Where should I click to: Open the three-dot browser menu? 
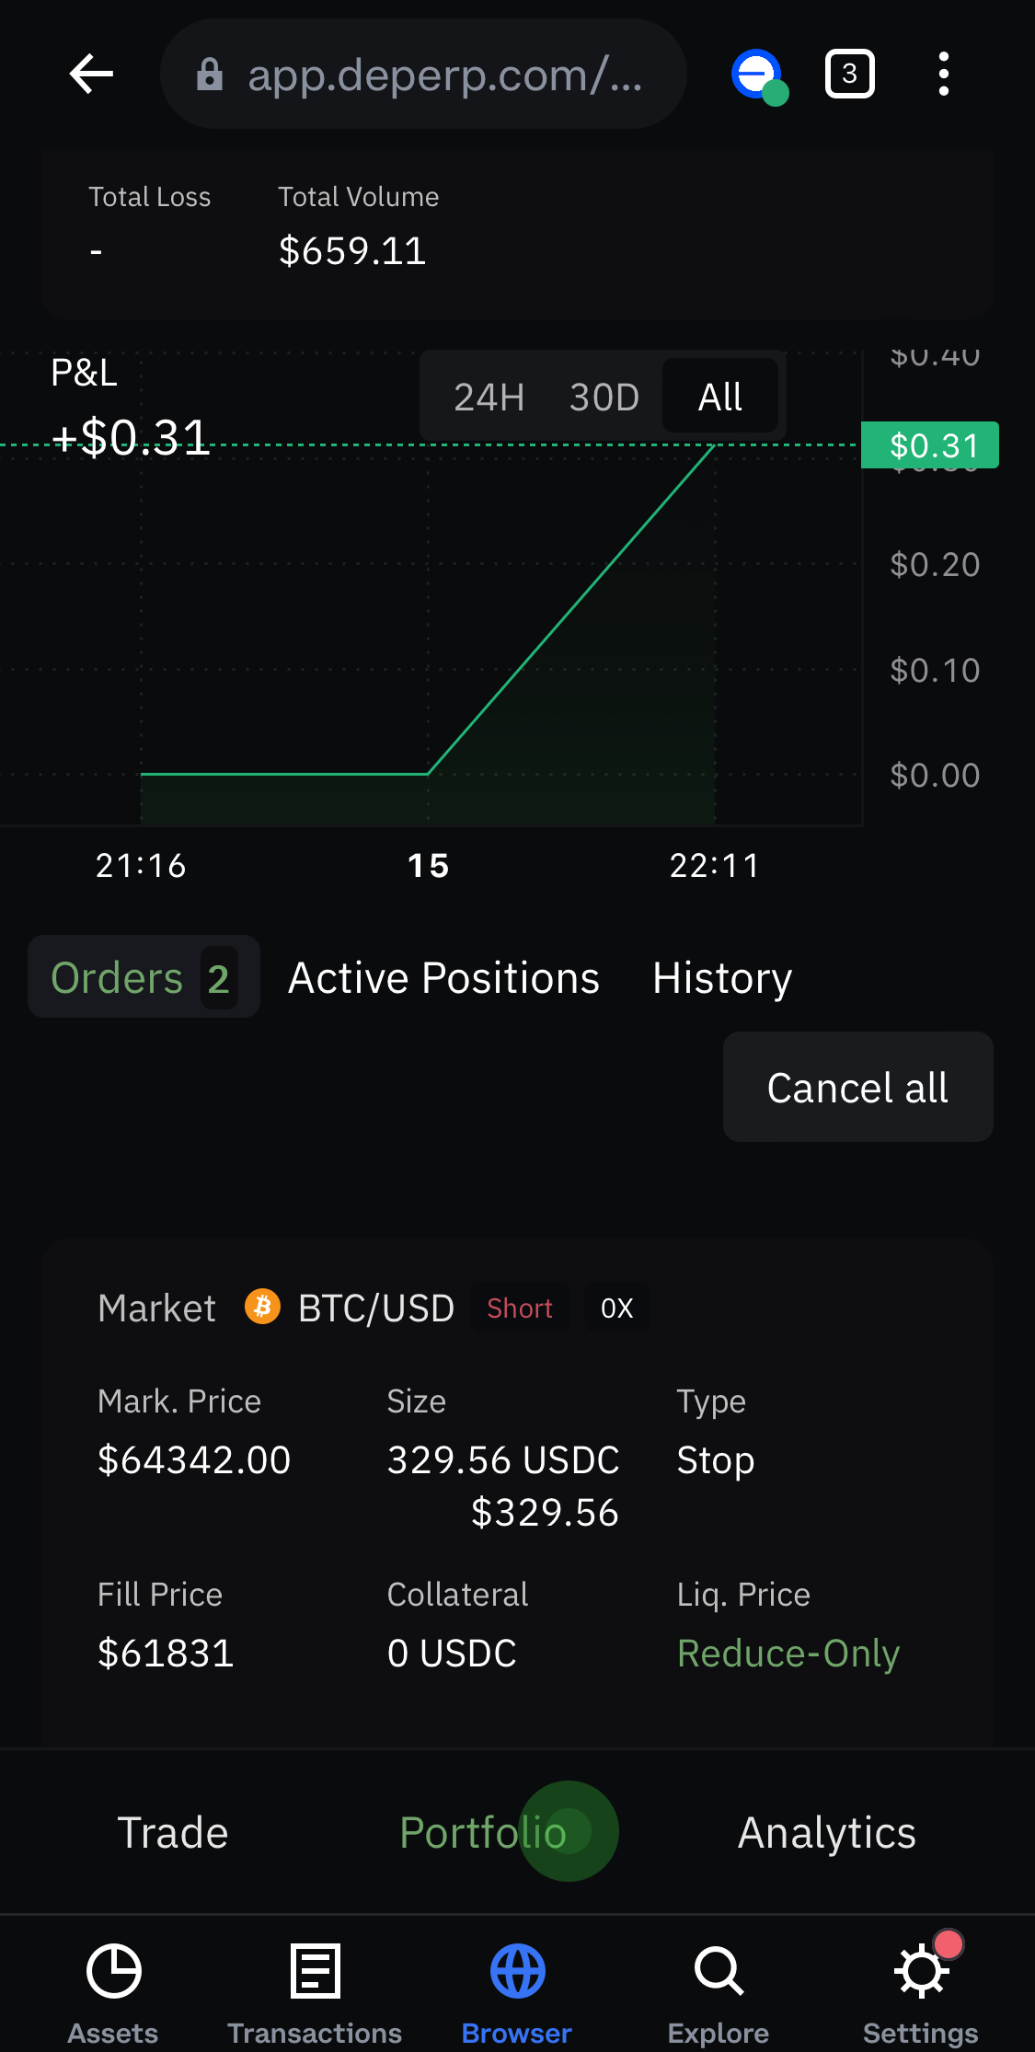coord(943,74)
